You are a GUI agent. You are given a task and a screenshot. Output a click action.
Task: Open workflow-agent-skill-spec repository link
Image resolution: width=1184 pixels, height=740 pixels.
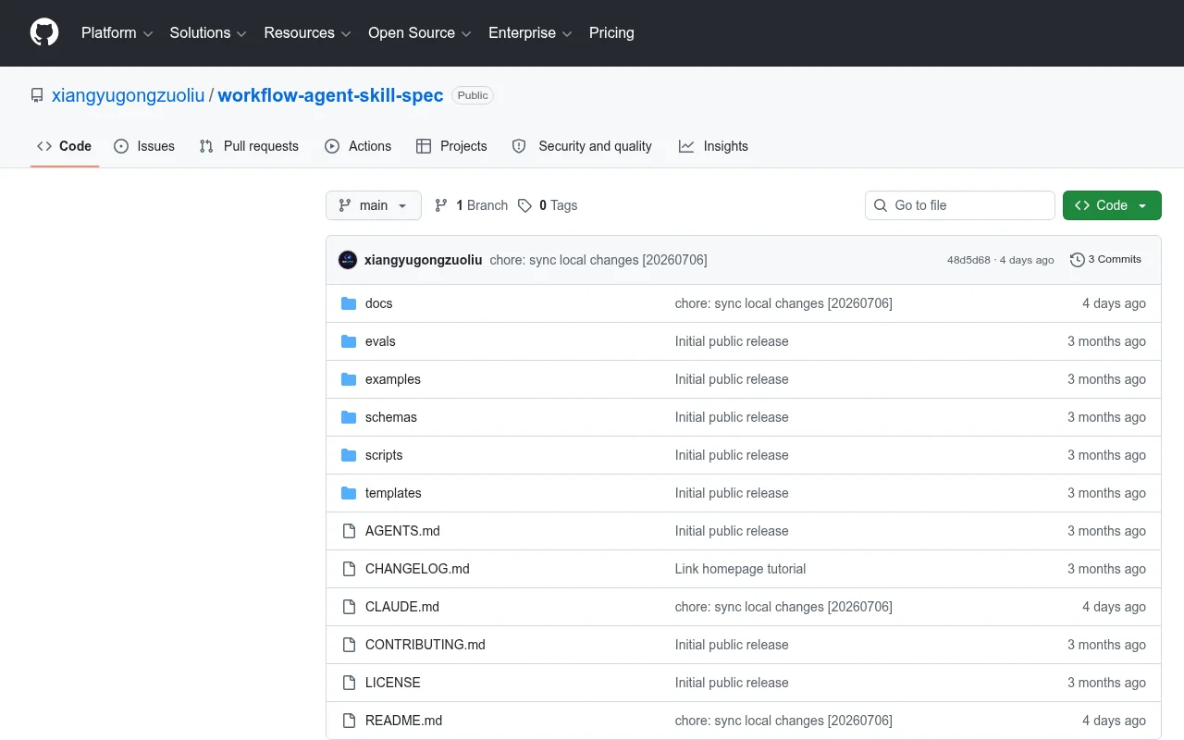coord(330,95)
